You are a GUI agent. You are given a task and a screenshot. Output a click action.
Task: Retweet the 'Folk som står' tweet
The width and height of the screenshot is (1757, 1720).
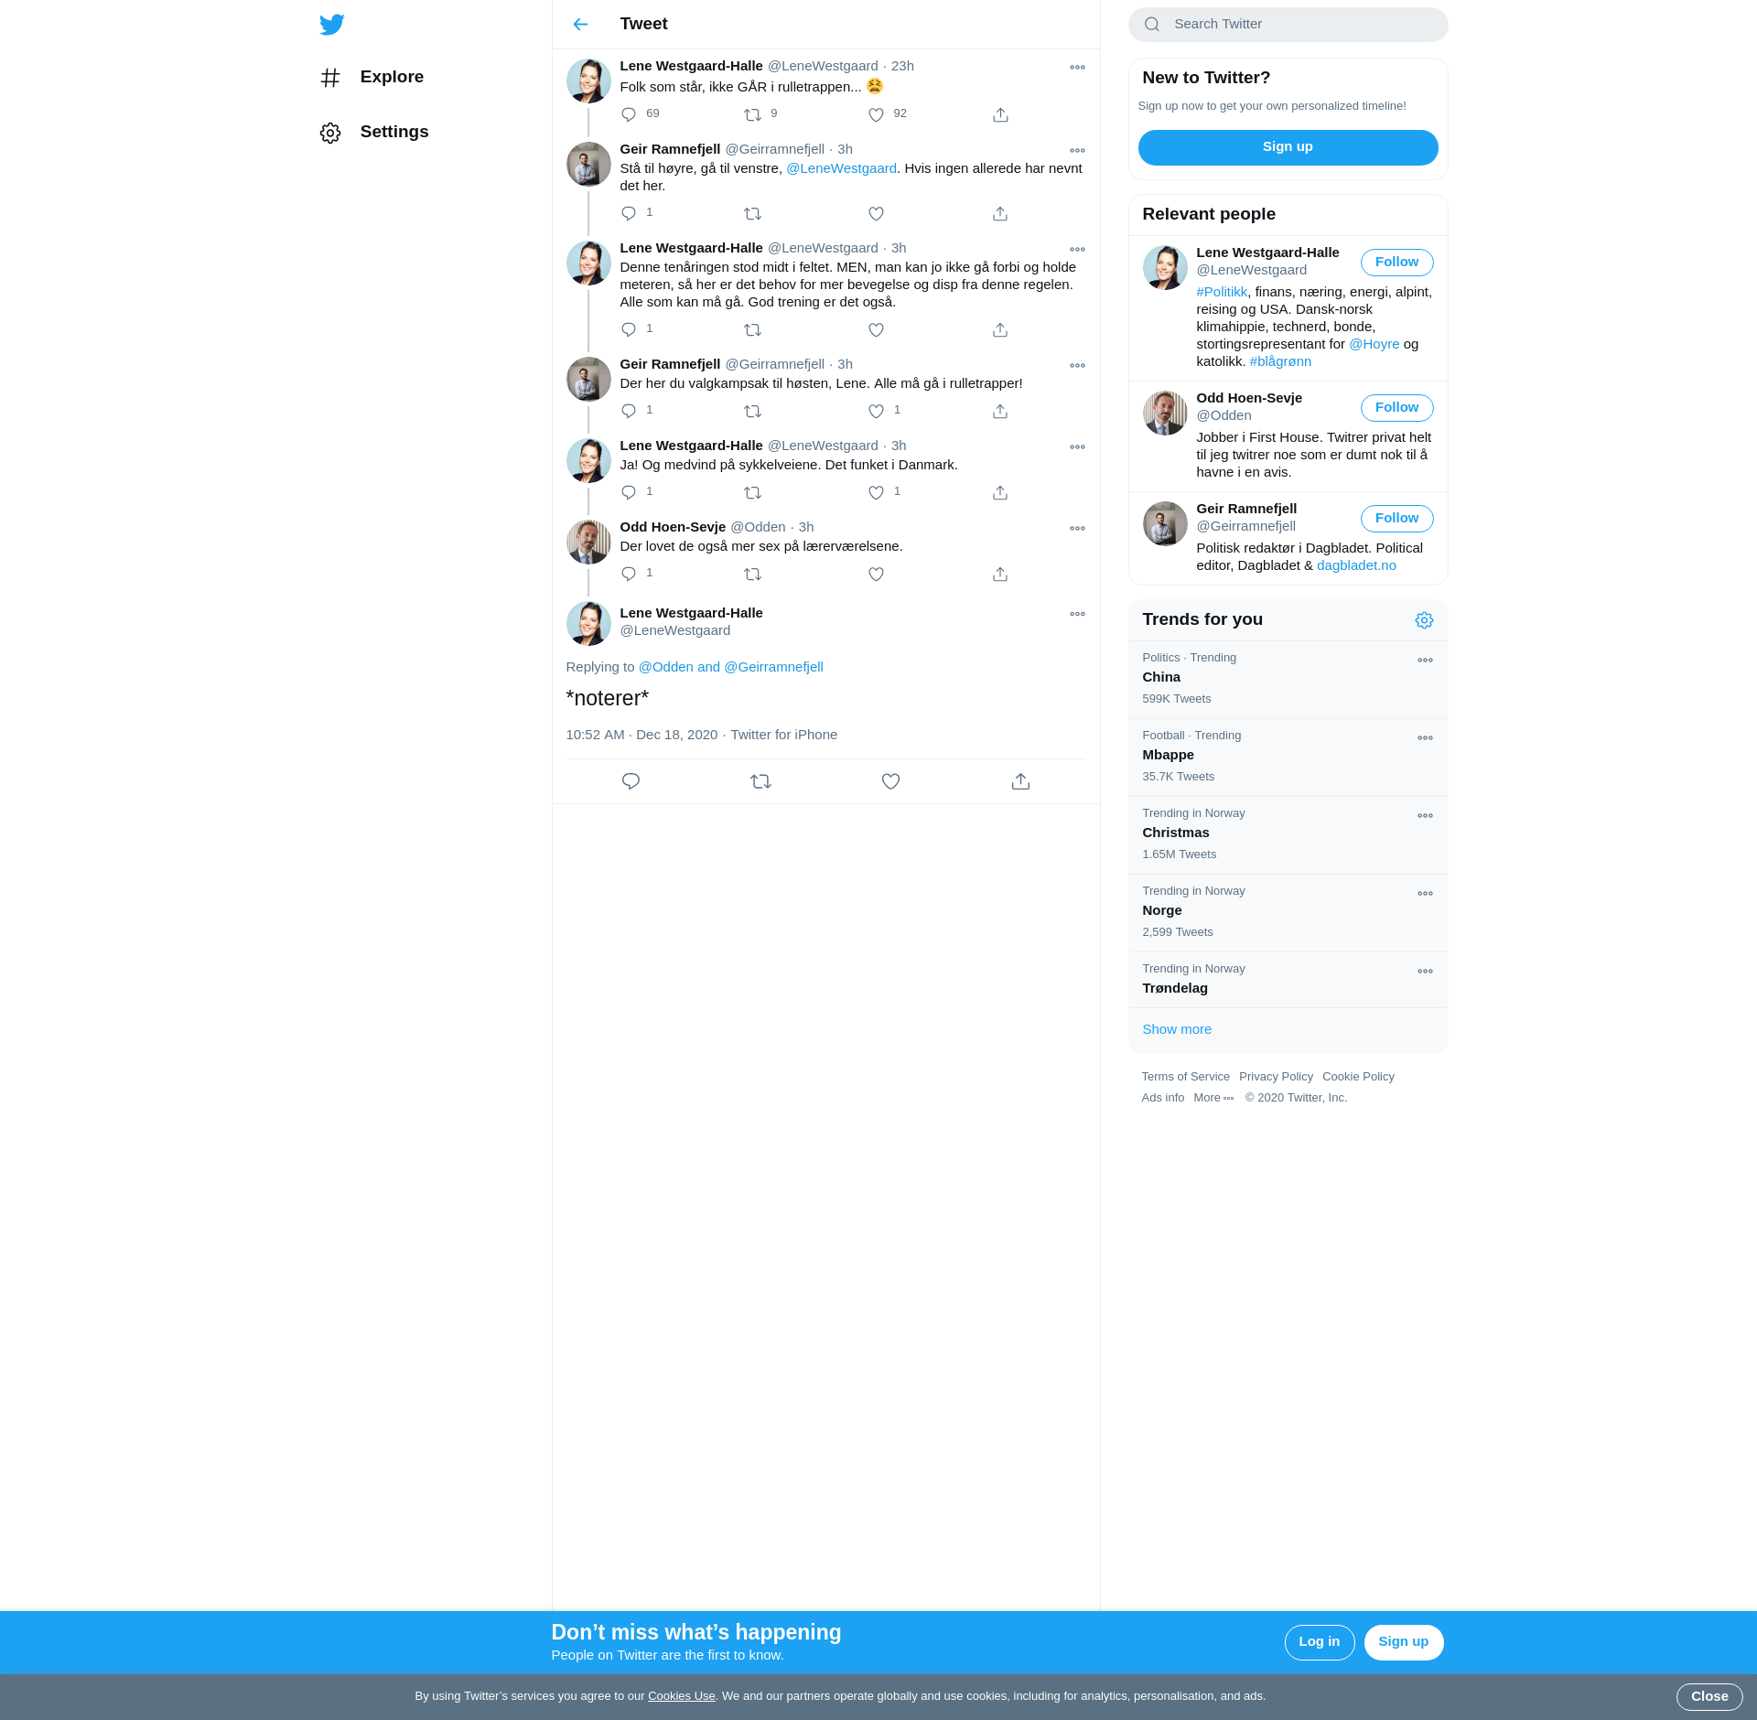click(752, 114)
